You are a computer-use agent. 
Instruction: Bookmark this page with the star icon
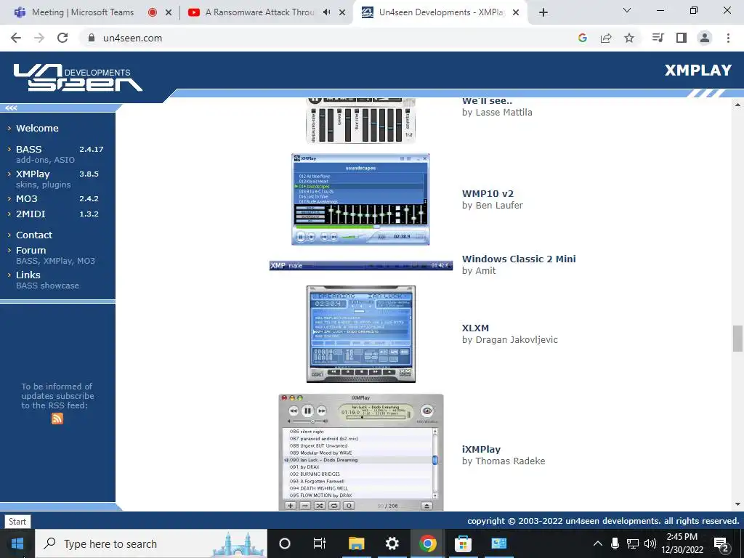coord(629,38)
